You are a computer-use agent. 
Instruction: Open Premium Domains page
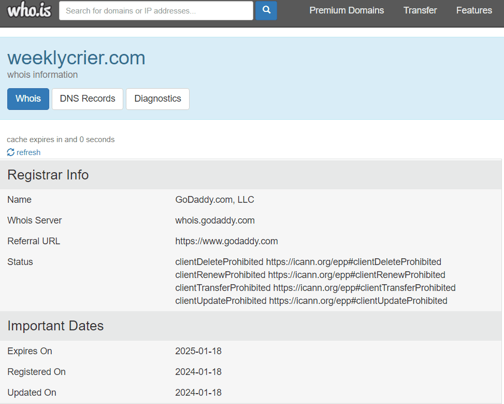[x=347, y=10]
